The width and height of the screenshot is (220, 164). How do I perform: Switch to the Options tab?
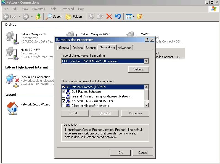[78, 48]
